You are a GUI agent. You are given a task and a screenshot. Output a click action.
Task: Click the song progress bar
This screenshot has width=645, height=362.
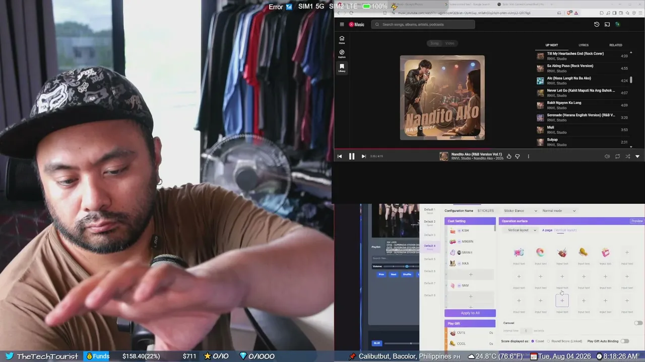point(489,149)
